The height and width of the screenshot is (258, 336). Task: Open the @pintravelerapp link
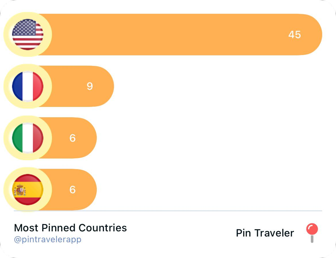[48, 239]
